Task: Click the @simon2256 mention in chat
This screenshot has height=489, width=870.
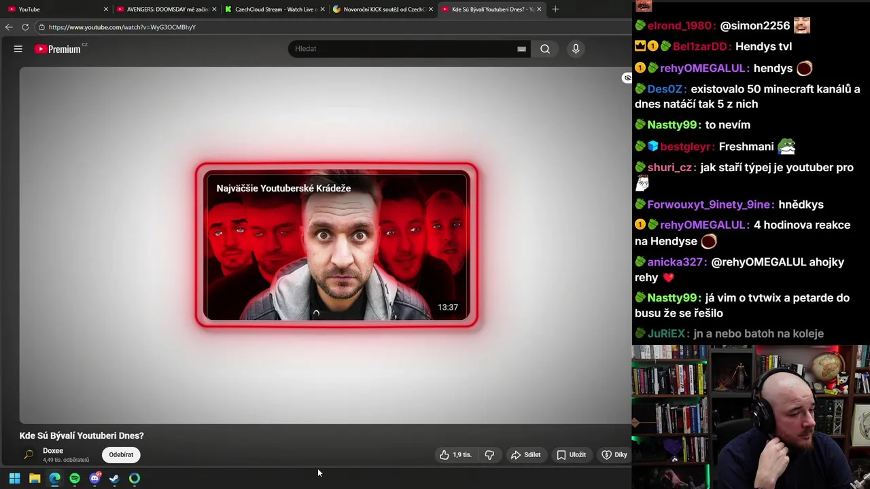Action: tap(754, 26)
